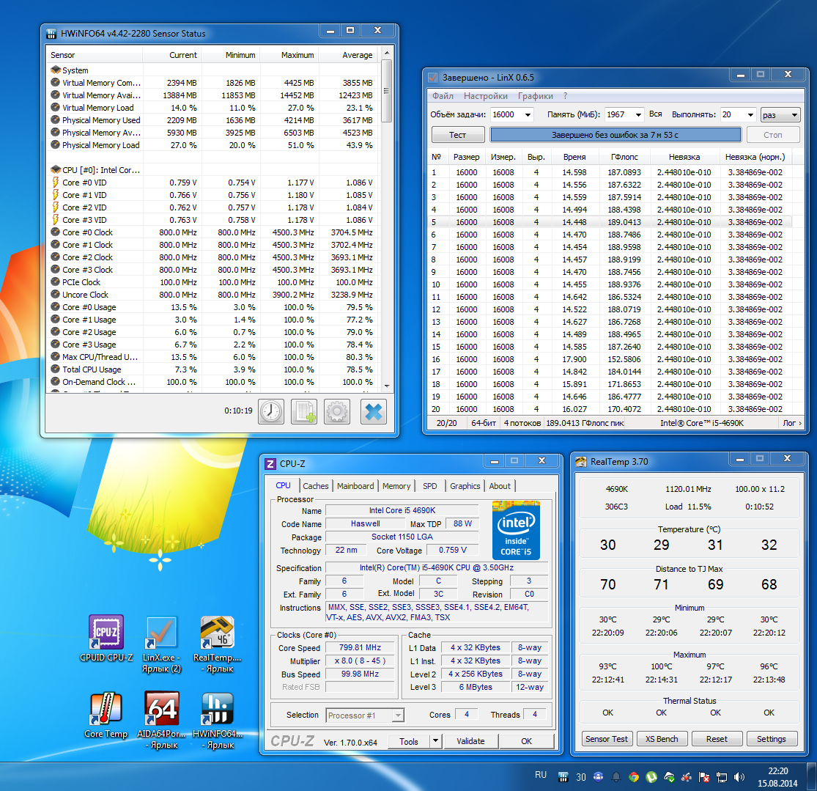The image size is (817, 791).
Task: Open LinX task size 16000 dropdown
Action: 528,114
